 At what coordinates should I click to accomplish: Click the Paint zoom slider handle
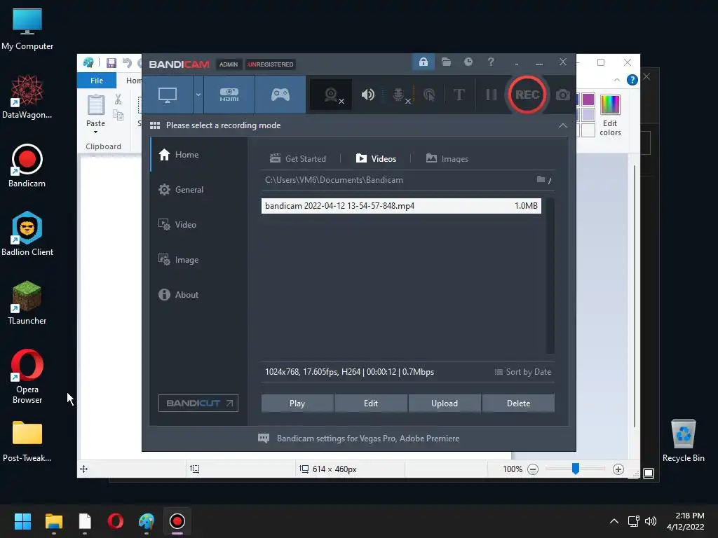(576, 469)
